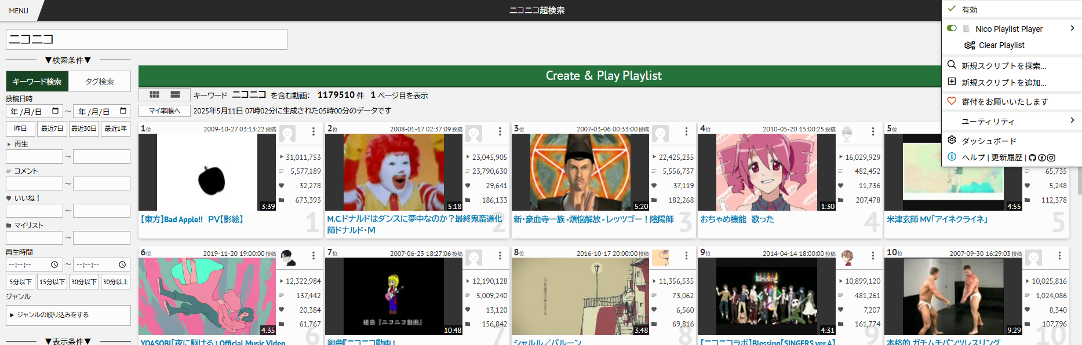Switch to the キーワード検索 tab
This screenshot has height=345, width=1082.
(x=37, y=82)
